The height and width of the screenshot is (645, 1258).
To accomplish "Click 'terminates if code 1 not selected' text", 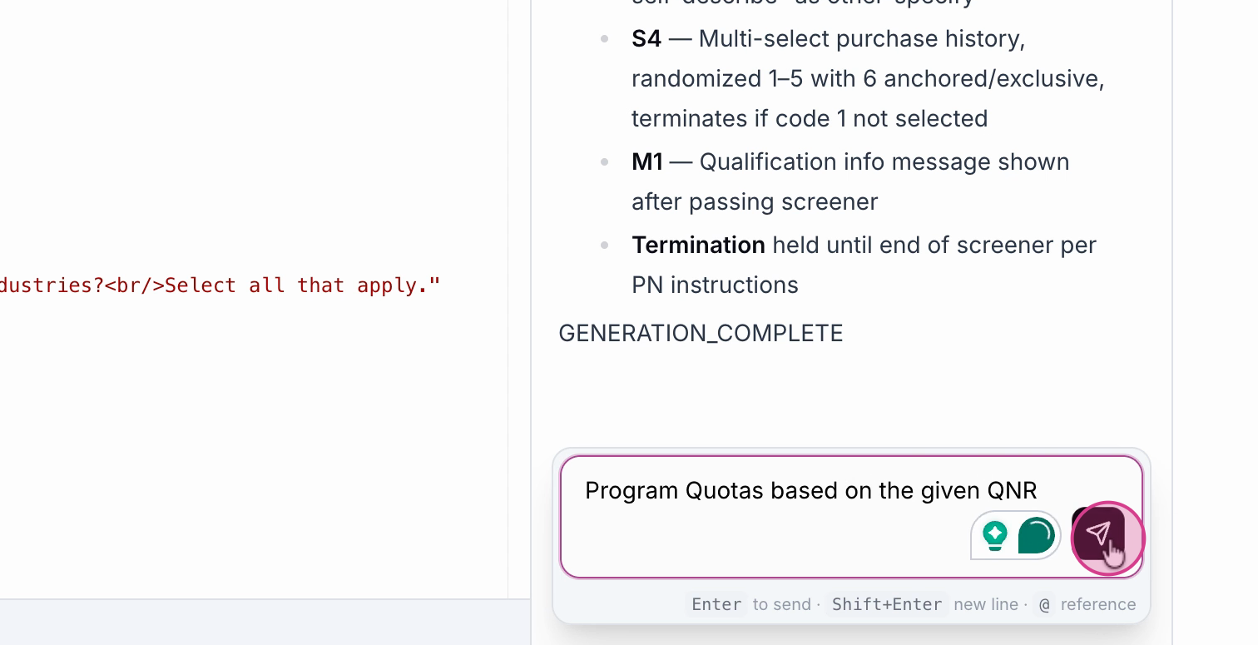I will [x=809, y=119].
